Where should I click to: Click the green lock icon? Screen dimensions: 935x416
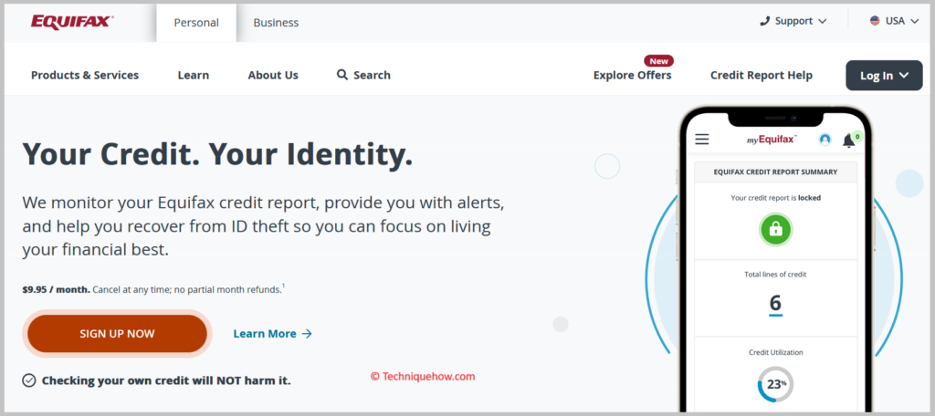pos(775,230)
